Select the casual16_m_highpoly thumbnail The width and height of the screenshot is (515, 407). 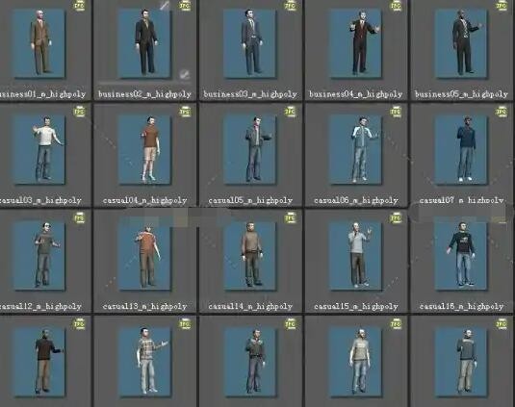click(x=461, y=256)
